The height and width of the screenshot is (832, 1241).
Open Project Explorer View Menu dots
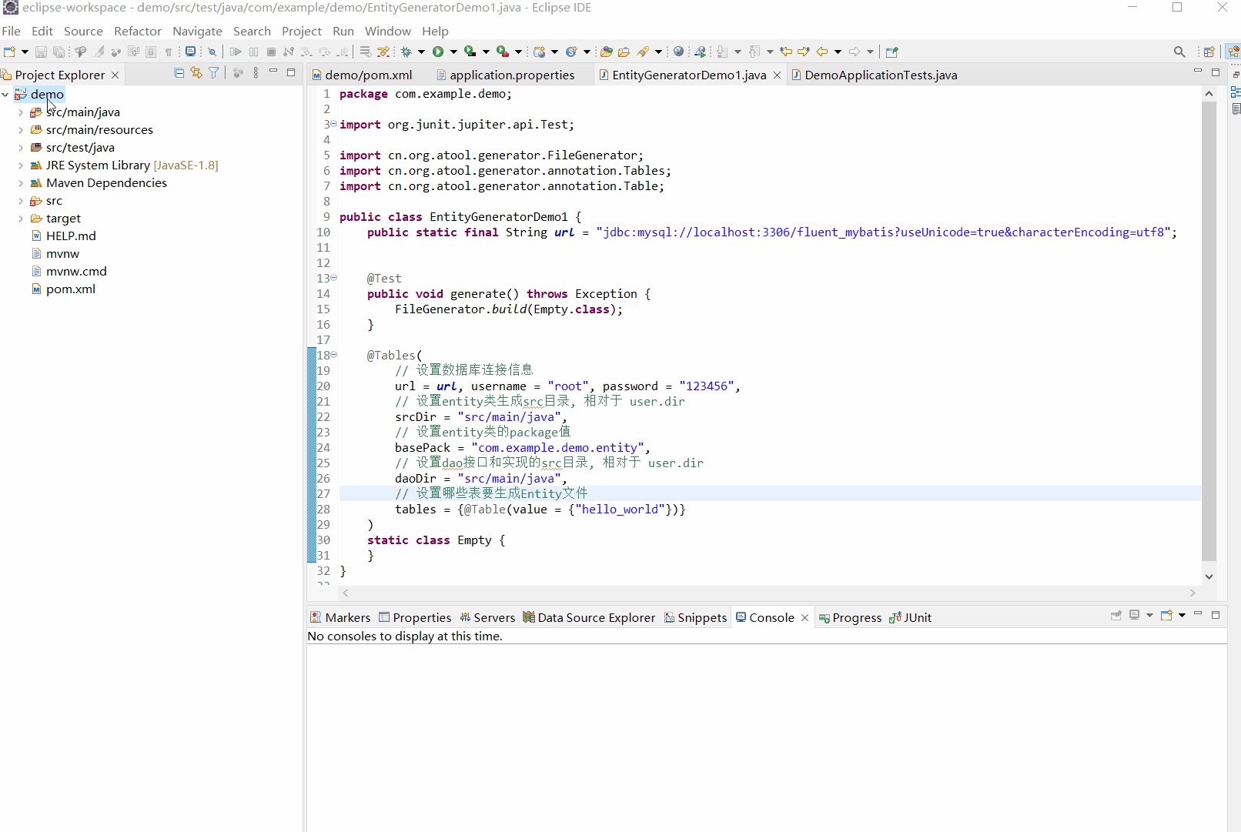256,73
